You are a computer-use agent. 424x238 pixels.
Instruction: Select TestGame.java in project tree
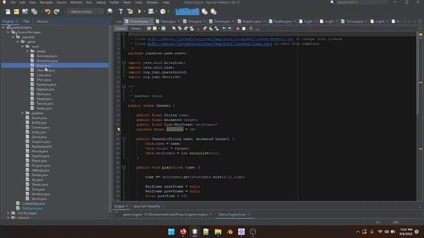pos(32,209)
